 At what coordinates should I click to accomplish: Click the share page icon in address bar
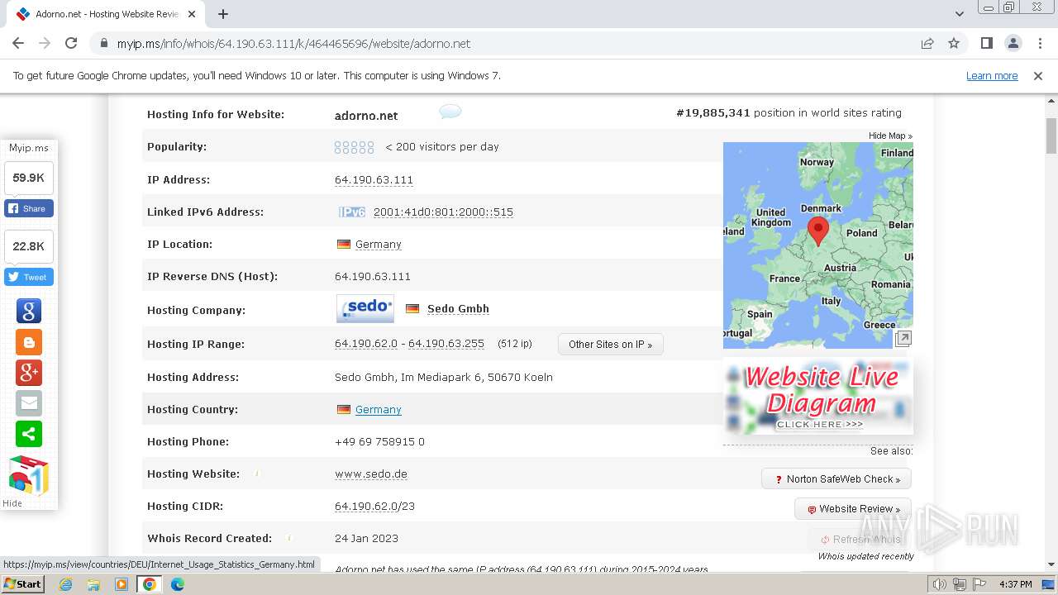pos(927,44)
